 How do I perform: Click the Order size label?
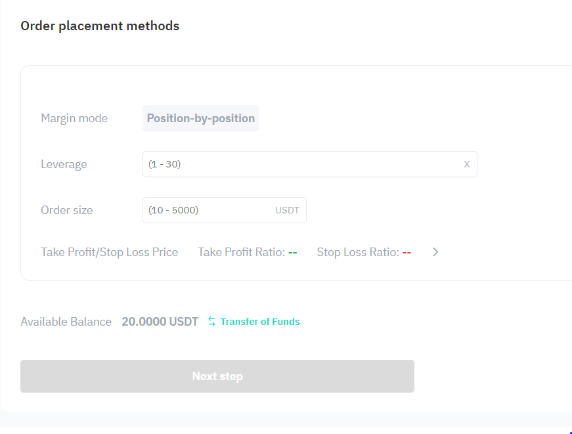click(67, 210)
